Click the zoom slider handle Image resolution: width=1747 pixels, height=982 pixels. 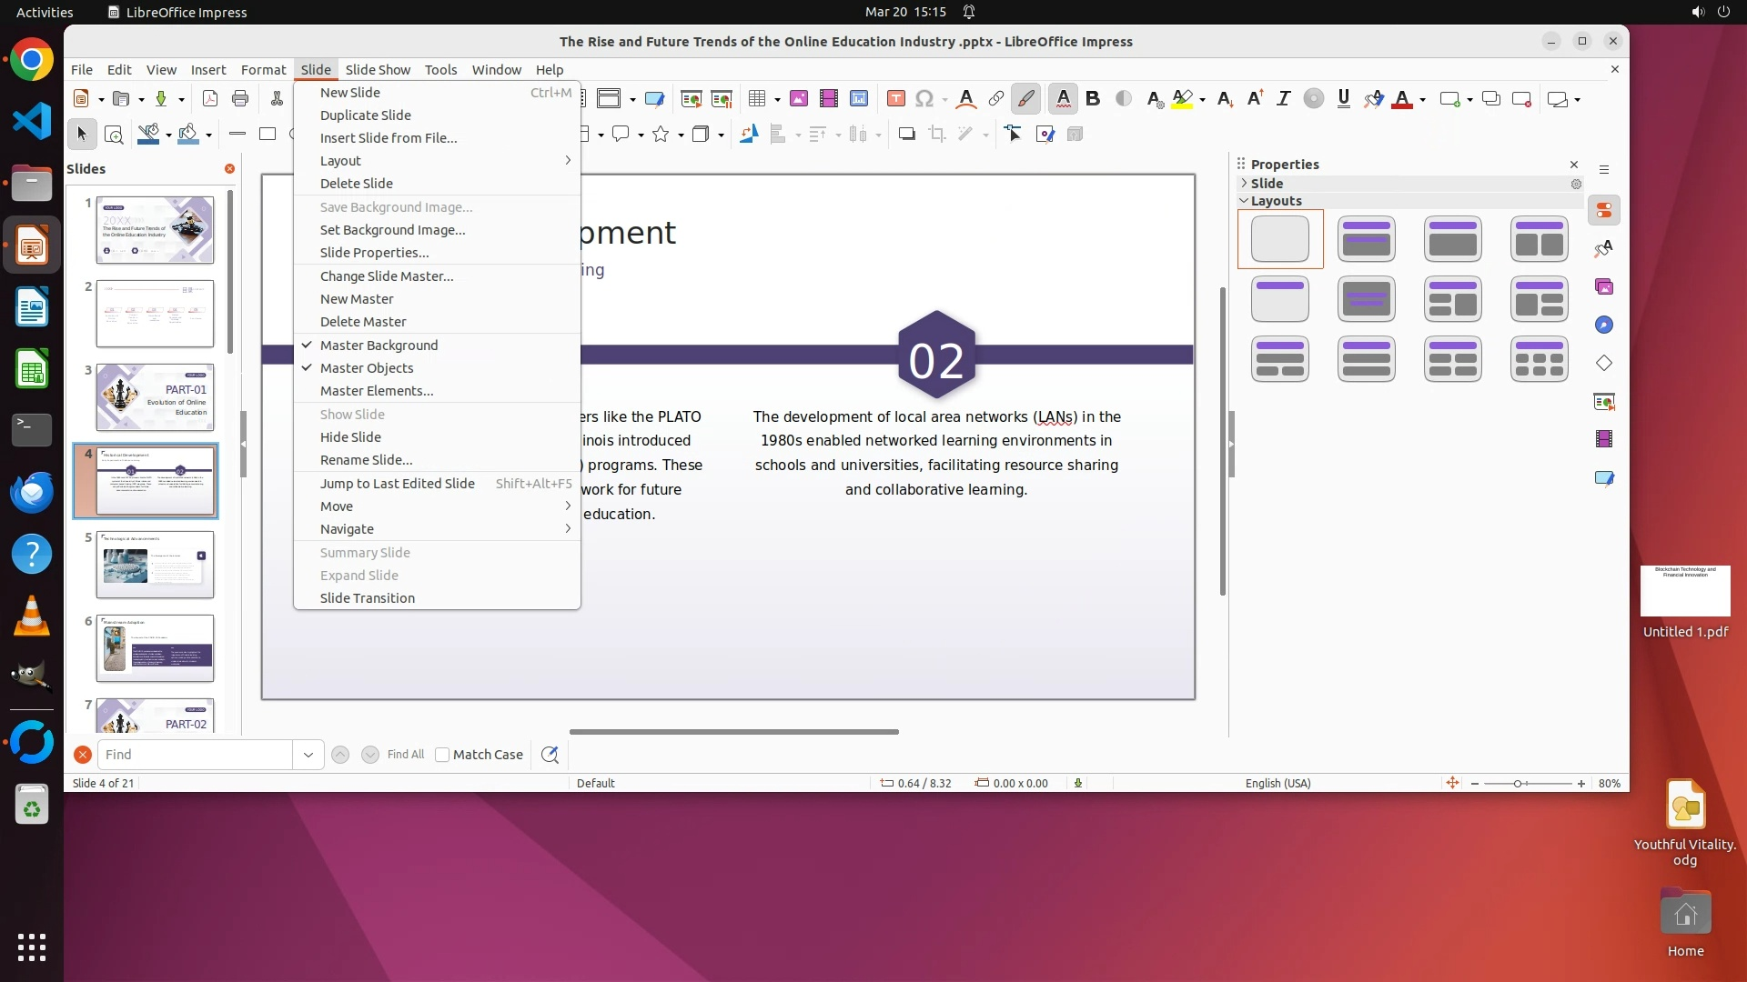click(x=1518, y=784)
